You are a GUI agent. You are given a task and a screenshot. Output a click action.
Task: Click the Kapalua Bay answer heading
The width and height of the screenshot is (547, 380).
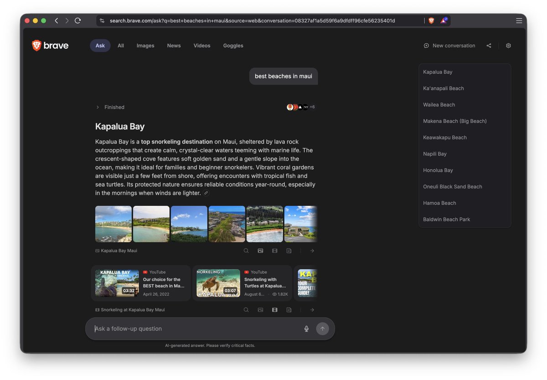point(120,127)
